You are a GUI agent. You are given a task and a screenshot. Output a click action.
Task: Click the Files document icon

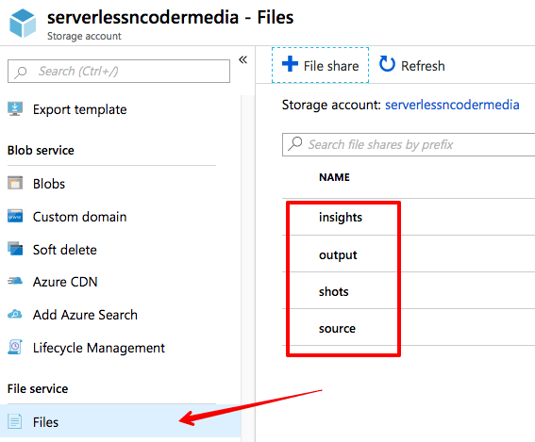15,421
